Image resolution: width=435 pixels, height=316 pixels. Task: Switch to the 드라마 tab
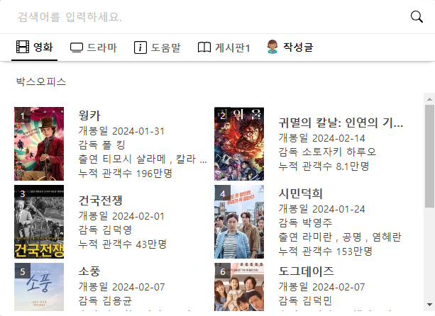[x=94, y=47]
